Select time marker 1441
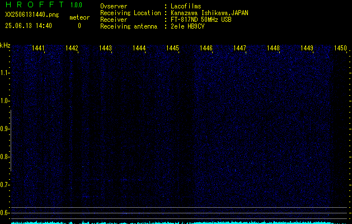Image resolution: width=352 pixels, height=224 pixels. pyautogui.click(x=39, y=48)
